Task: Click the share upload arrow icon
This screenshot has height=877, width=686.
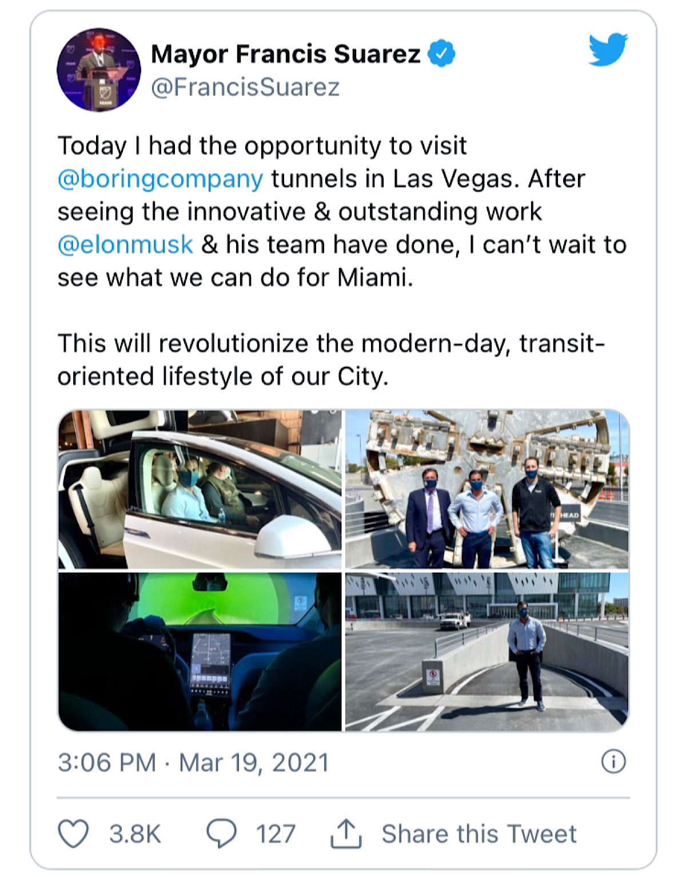Action: pyautogui.click(x=346, y=833)
